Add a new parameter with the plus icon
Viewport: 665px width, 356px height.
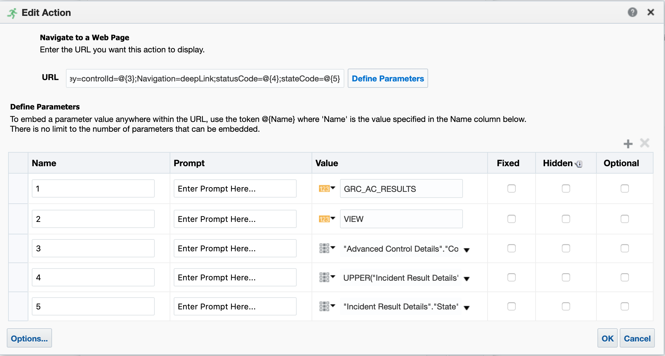(x=628, y=143)
